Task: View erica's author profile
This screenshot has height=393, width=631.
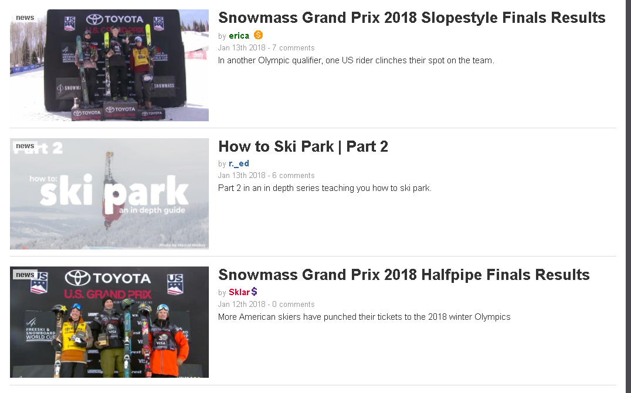Action: tap(239, 36)
